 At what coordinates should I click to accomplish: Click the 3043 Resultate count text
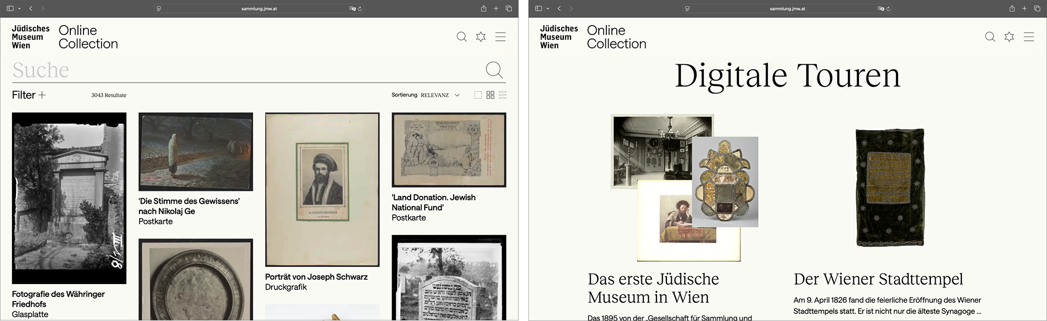coord(109,95)
